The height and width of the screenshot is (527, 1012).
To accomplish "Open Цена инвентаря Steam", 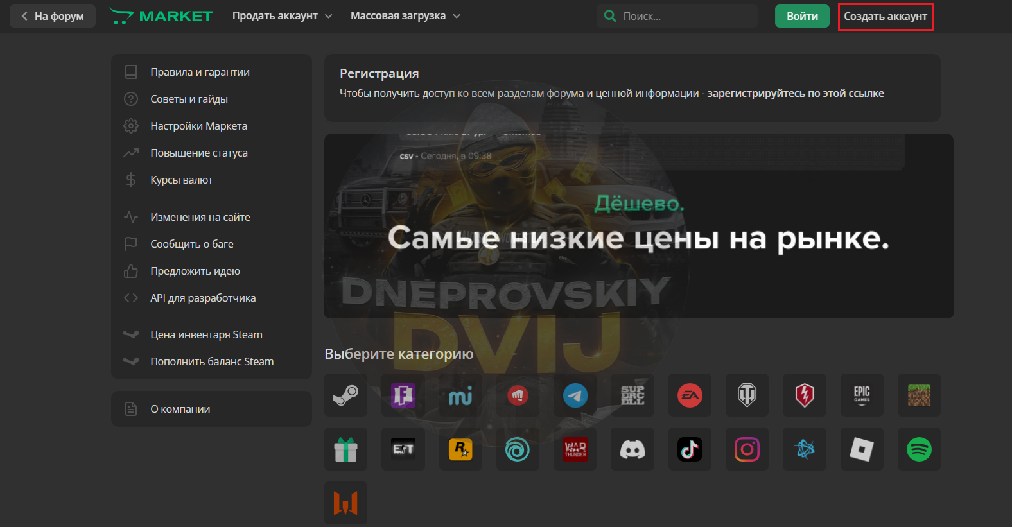I will point(211,334).
